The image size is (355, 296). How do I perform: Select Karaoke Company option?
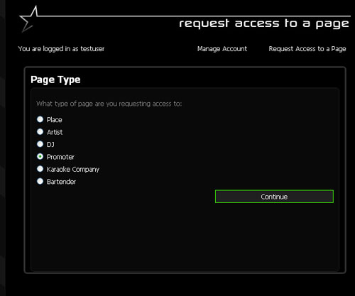[x=40, y=169]
